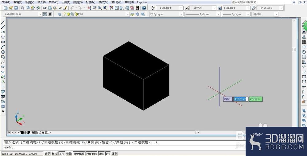Viewport: 307px width, 156px height.
Task: Open the 绘图(D) menu
Action: 78,2
